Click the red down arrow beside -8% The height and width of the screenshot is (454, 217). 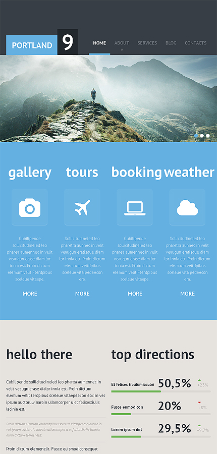click(x=199, y=403)
